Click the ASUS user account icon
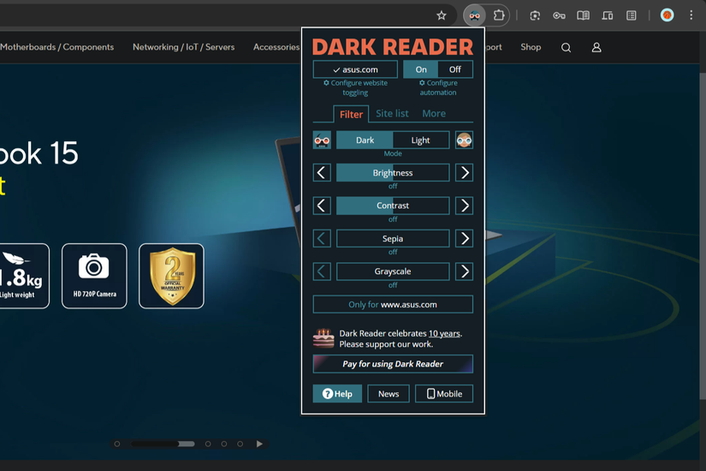The image size is (706, 471). pyautogui.click(x=596, y=48)
